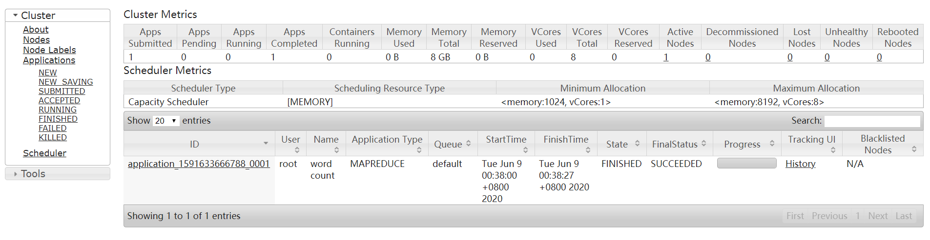Click the Next pagination button

pyautogui.click(x=877, y=216)
